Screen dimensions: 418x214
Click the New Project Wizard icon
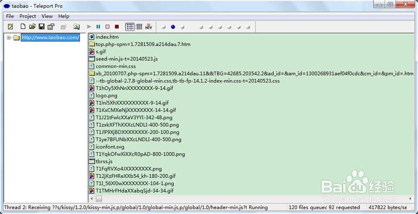tap(11, 27)
